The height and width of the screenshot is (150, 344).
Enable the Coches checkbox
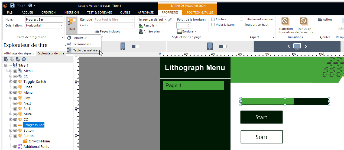coord(213,19)
